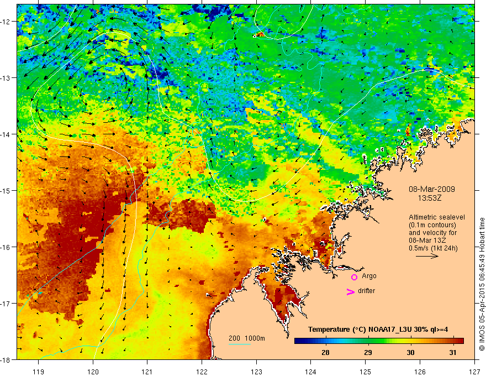Image resolution: width=486 pixels, height=376 pixels.
Task: Click the colorbar tick label 30
Action: tap(410, 353)
